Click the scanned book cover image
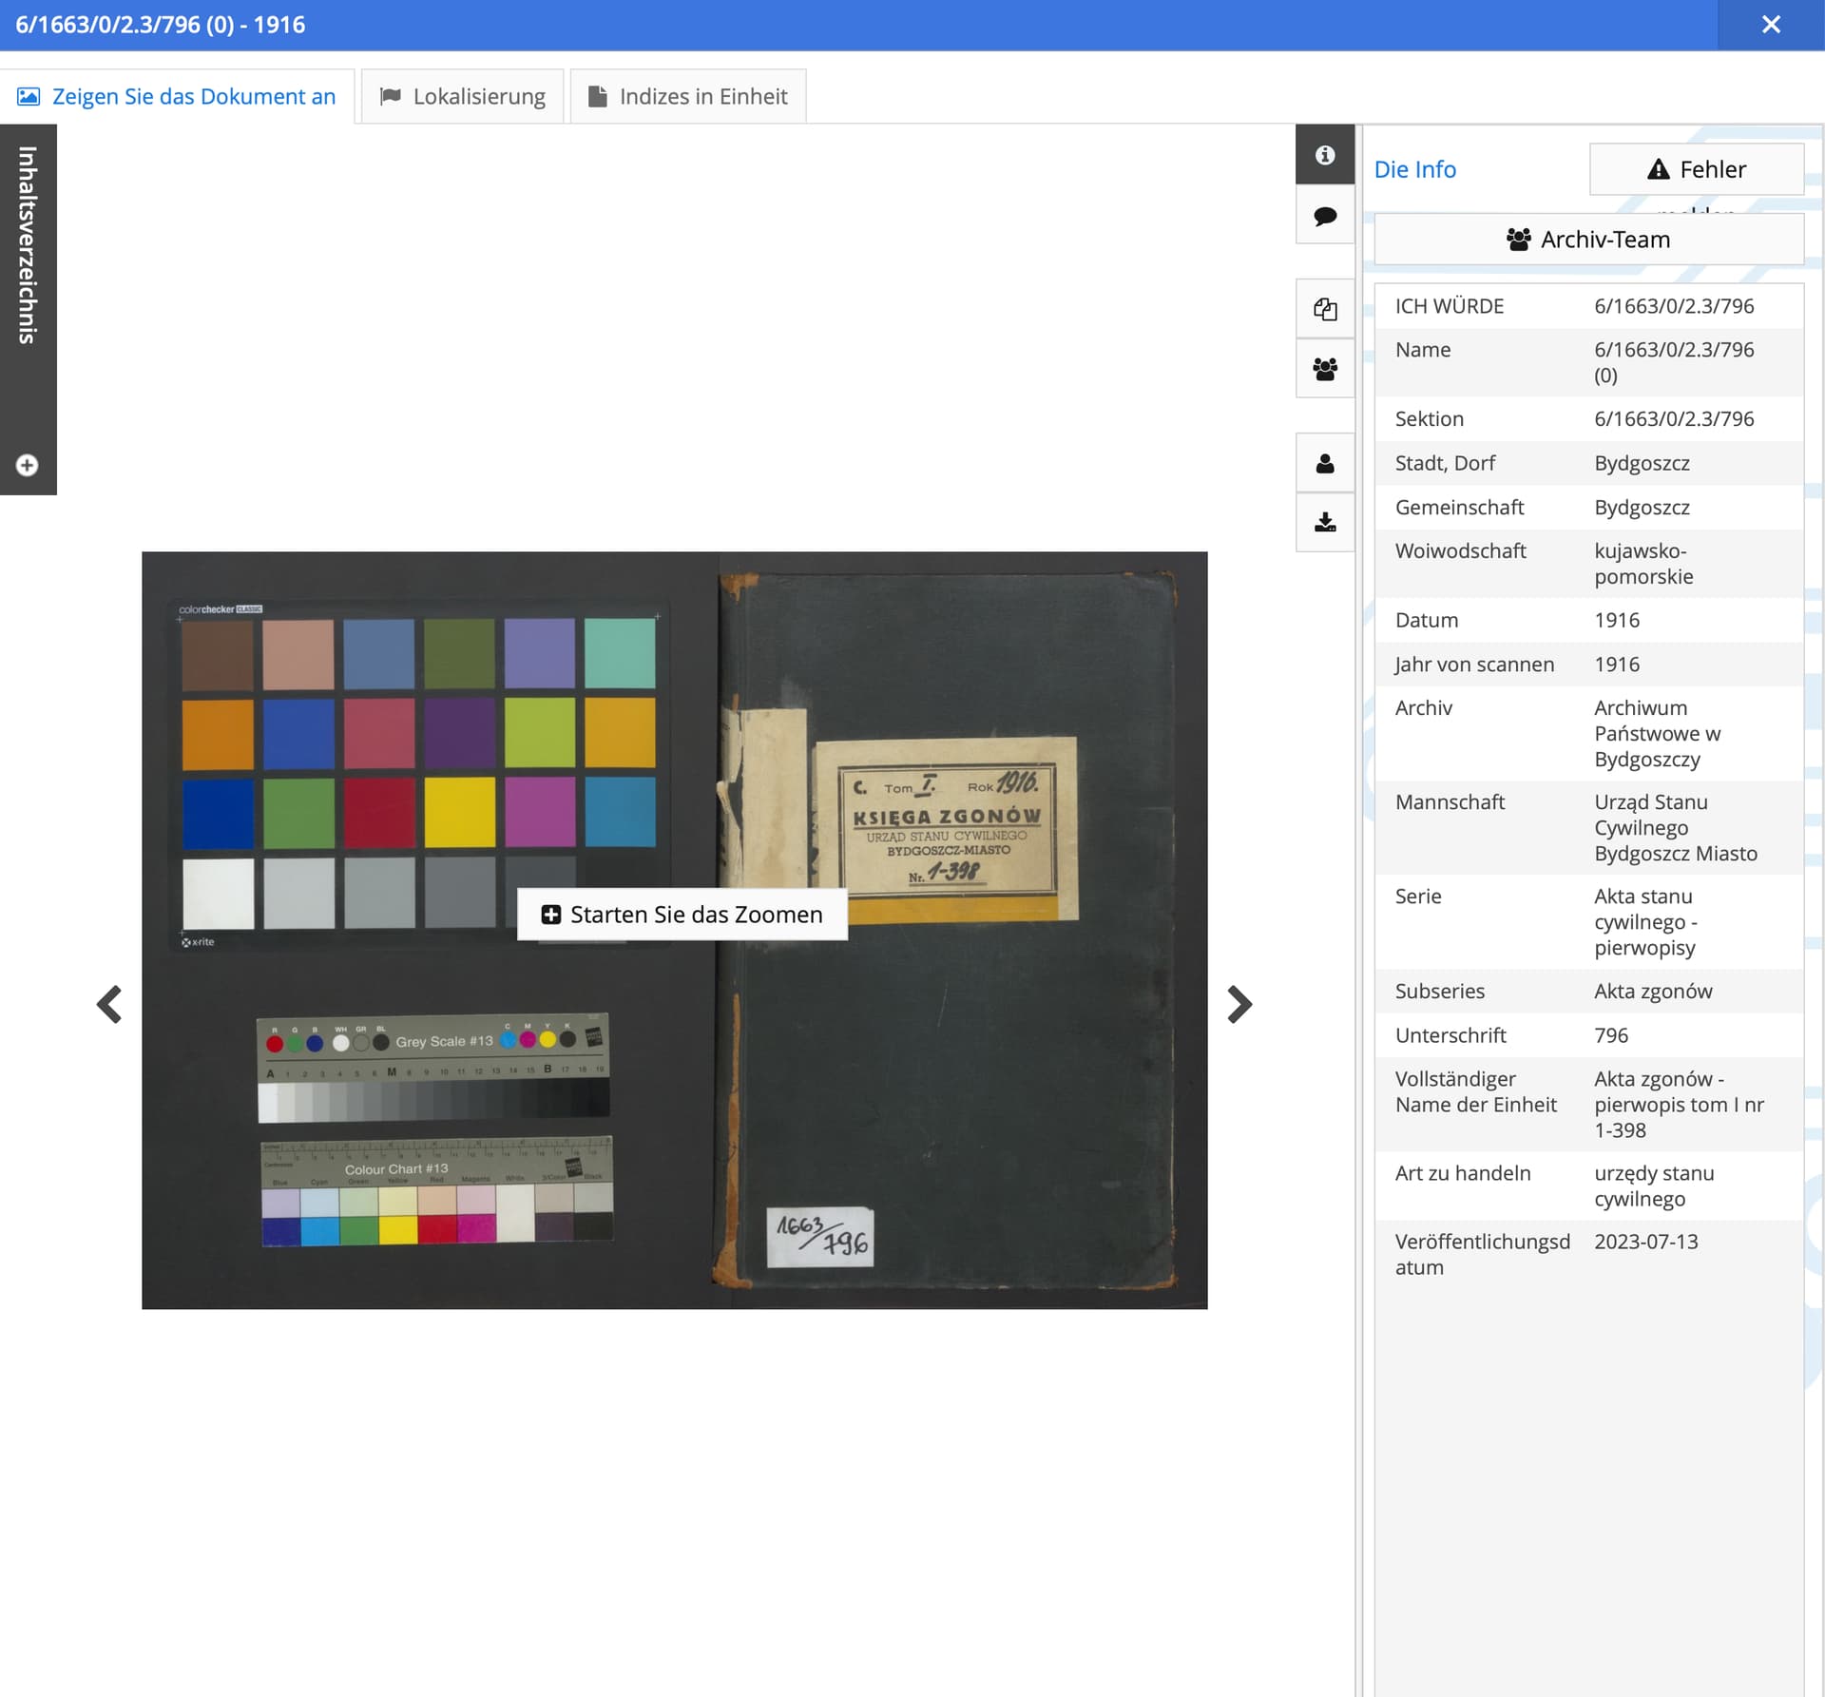 [951, 1046]
